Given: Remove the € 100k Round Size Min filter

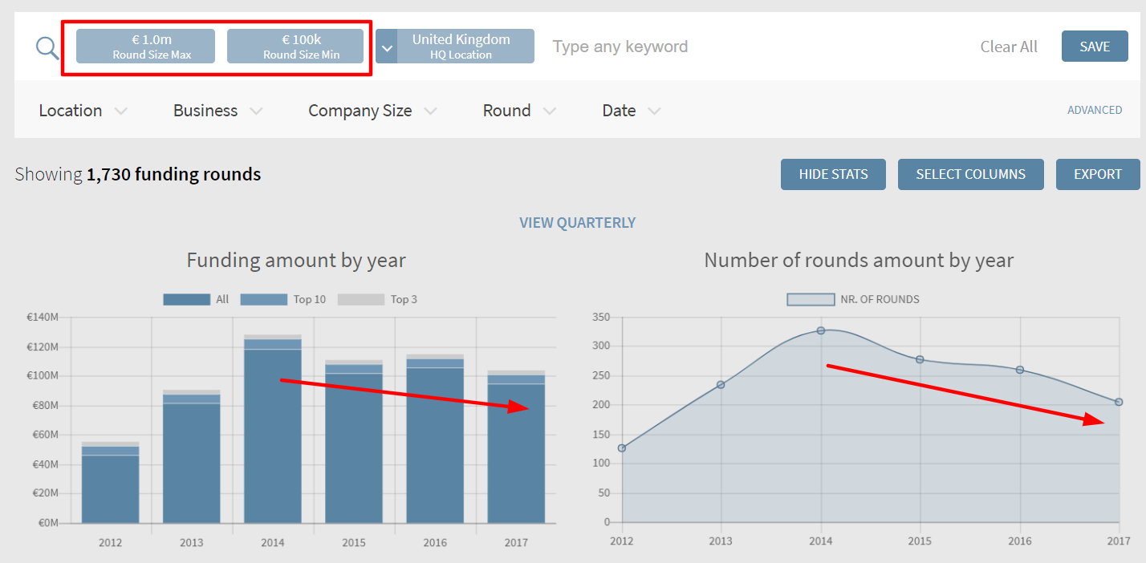Looking at the screenshot, I should 295,47.
